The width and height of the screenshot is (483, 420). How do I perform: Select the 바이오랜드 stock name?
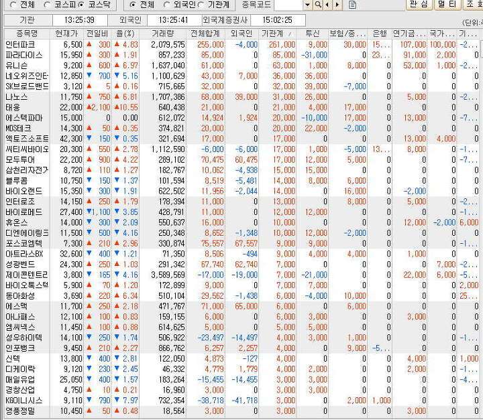pos(23,191)
